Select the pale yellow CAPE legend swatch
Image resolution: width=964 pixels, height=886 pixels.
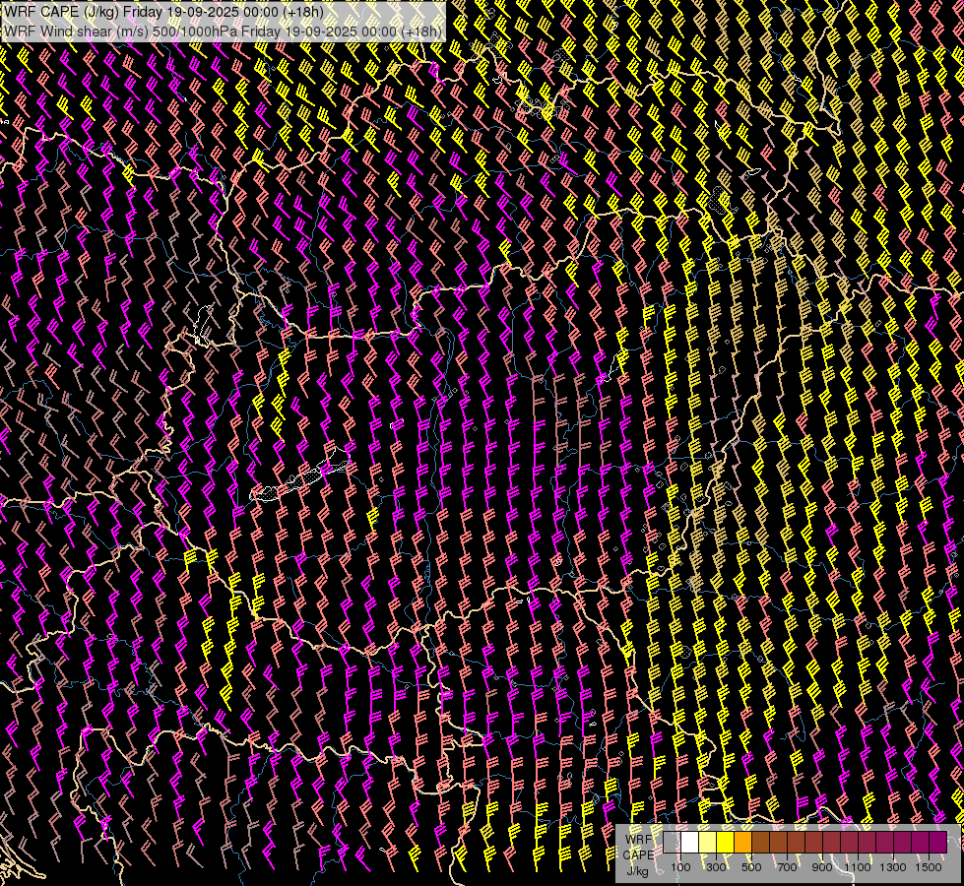coord(708,842)
